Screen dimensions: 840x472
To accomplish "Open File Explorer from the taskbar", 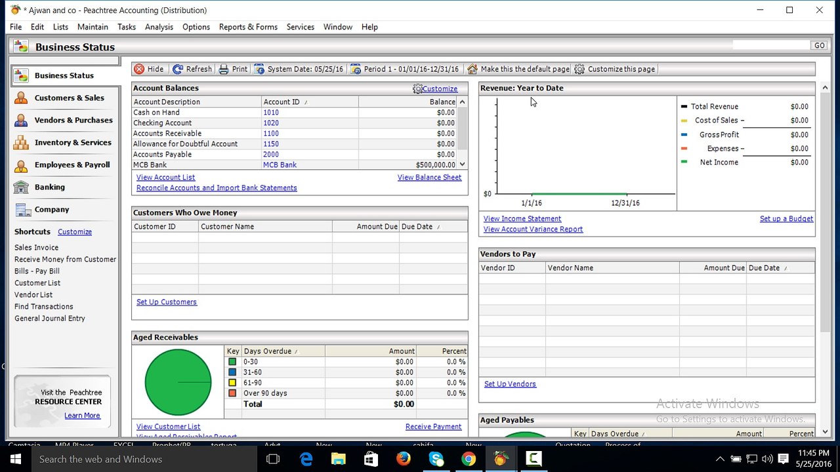I will click(339, 459).
